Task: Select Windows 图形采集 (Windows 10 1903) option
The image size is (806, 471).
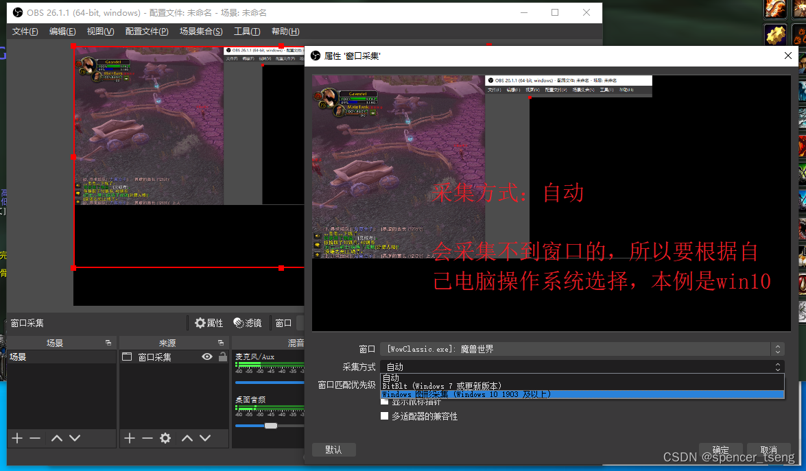Action: (582, 394)
